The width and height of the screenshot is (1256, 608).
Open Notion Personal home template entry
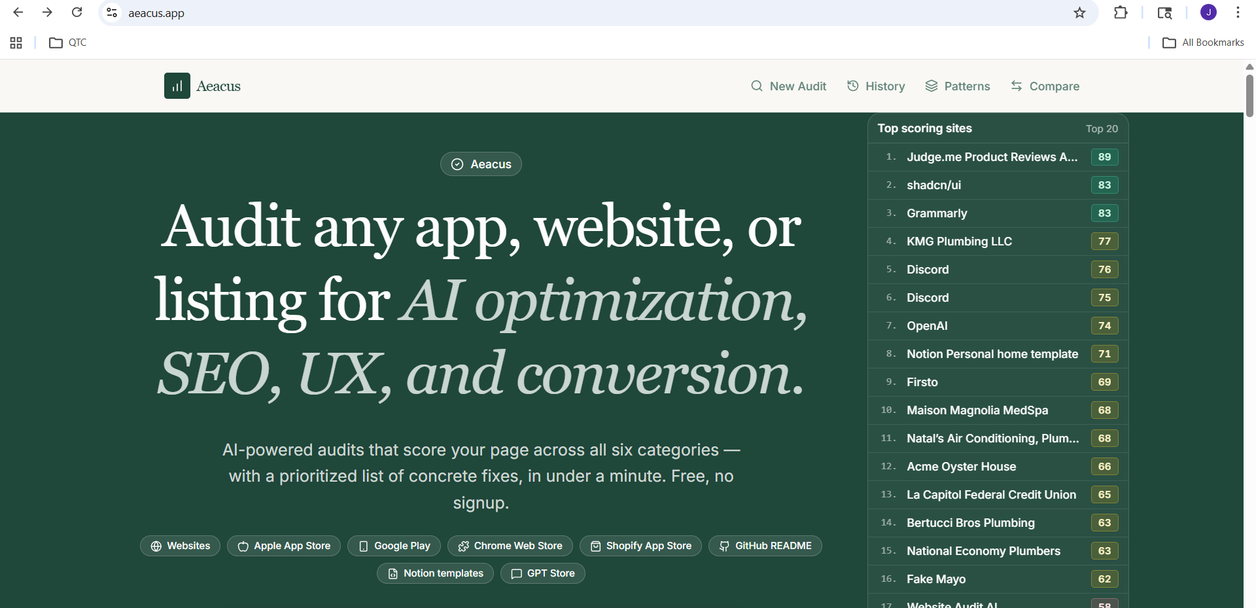[x=998, y=354]
